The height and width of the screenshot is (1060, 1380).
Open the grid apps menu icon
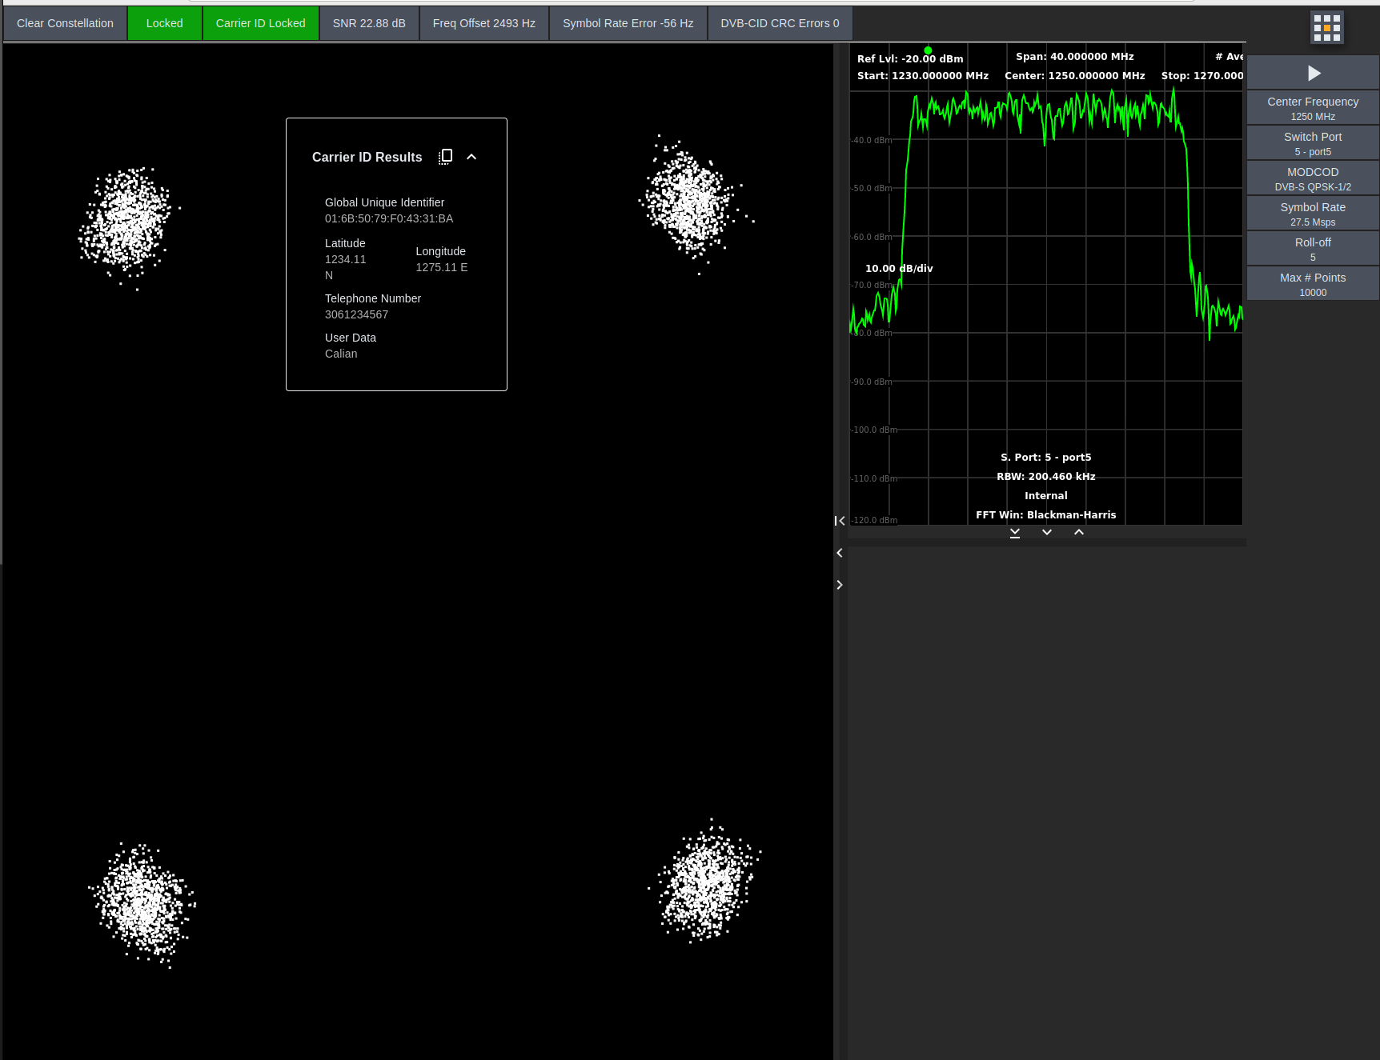pos(1326,28)
